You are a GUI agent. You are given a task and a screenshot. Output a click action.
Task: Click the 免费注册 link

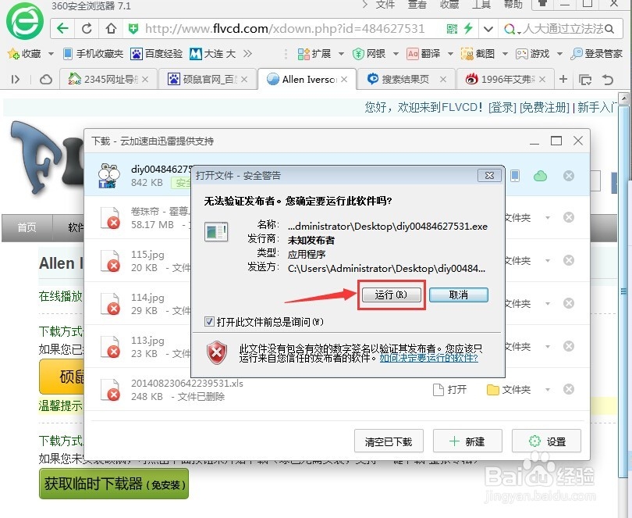pos(544,107)
